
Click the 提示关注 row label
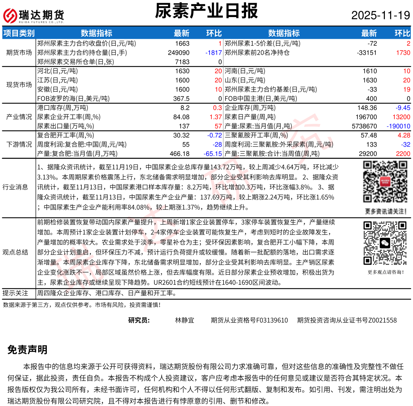[15, 293]
